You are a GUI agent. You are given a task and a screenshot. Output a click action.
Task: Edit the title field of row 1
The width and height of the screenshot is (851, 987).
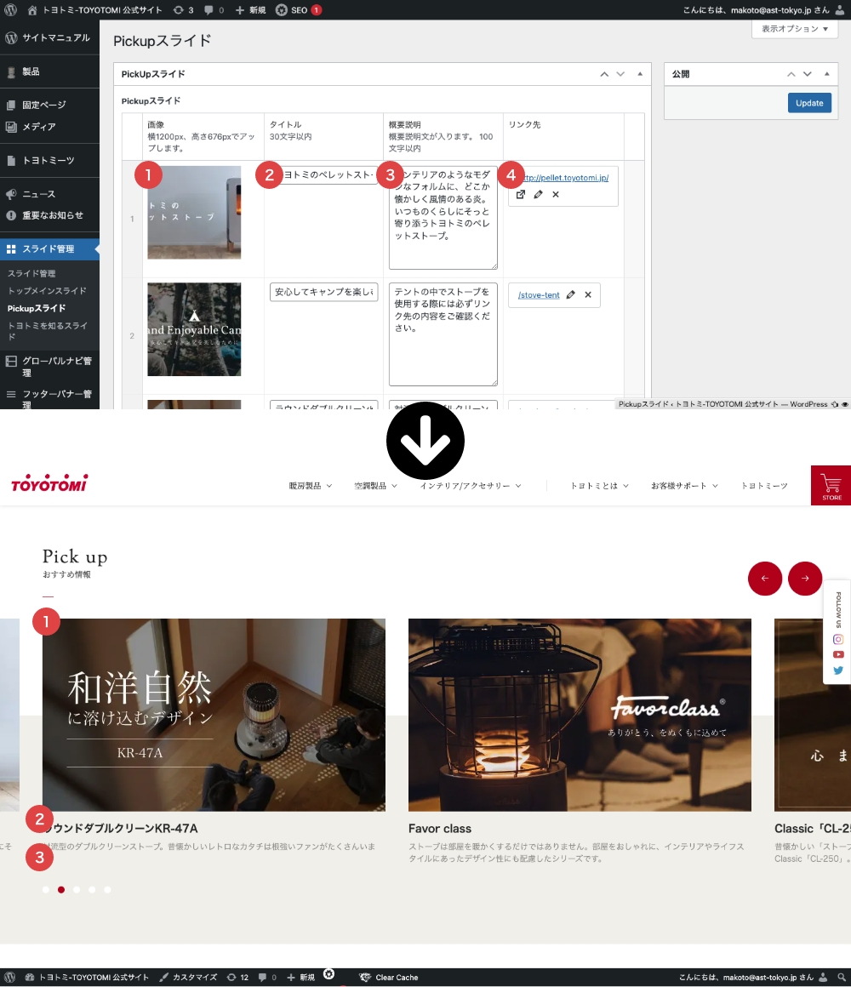tap(323, 175)
